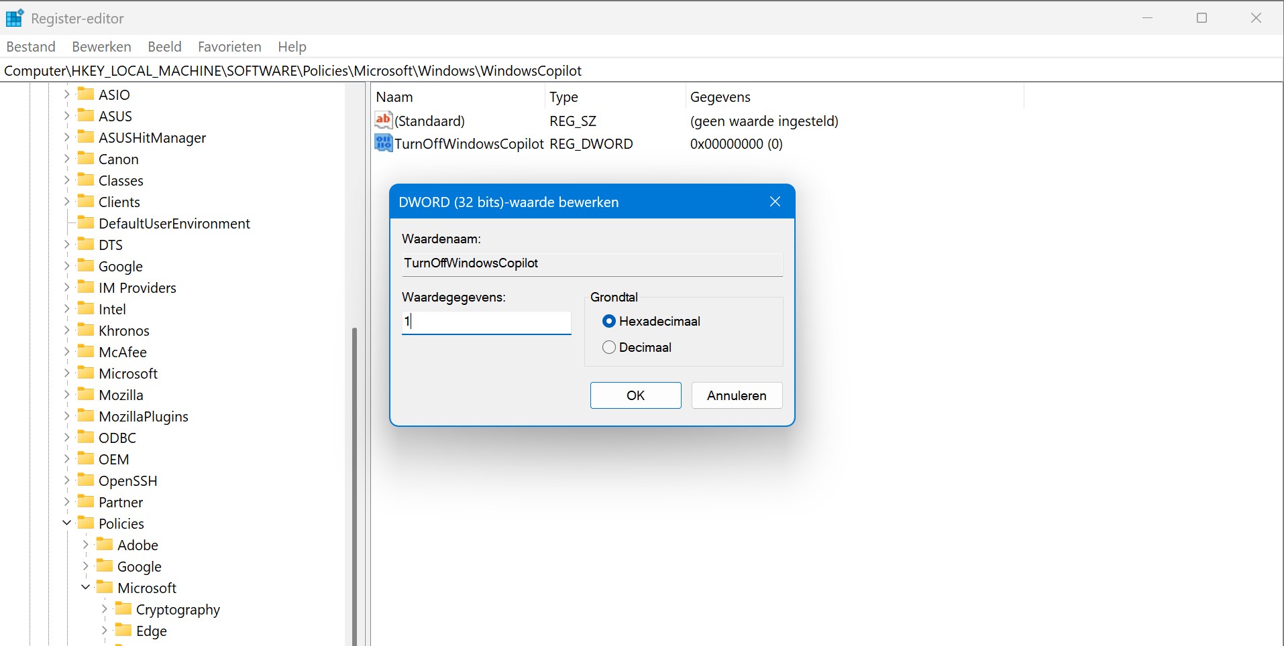Click the (Standaard) string value icon
Screen dimensions: 1284x646
(x=384, y=120)
